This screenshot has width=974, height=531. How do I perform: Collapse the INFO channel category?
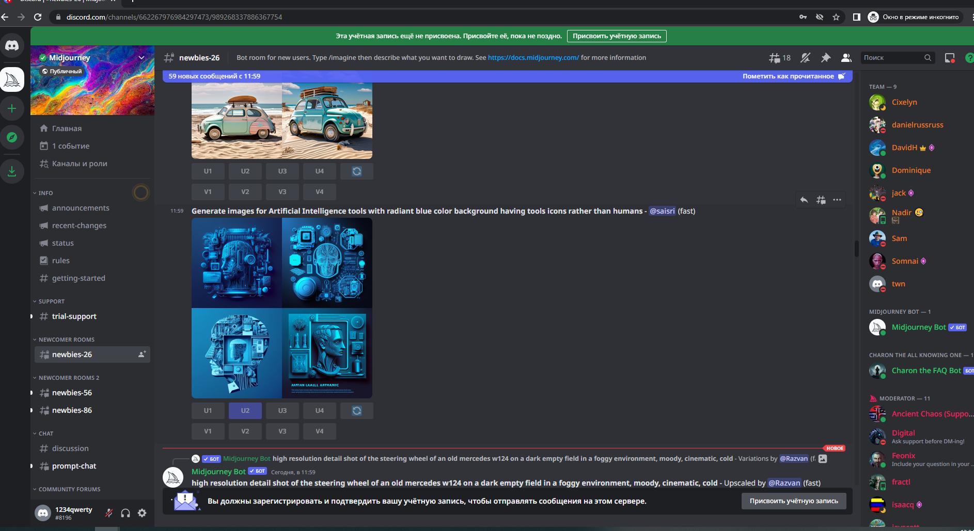click(45, 193)
